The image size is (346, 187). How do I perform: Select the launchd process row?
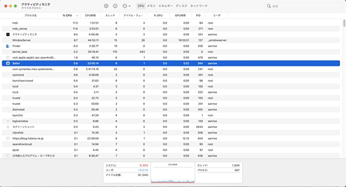point(171,115)
